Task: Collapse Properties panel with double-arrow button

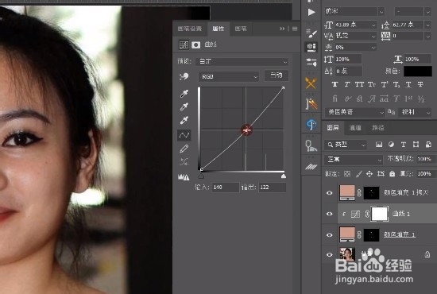Action: coord(282,29)
